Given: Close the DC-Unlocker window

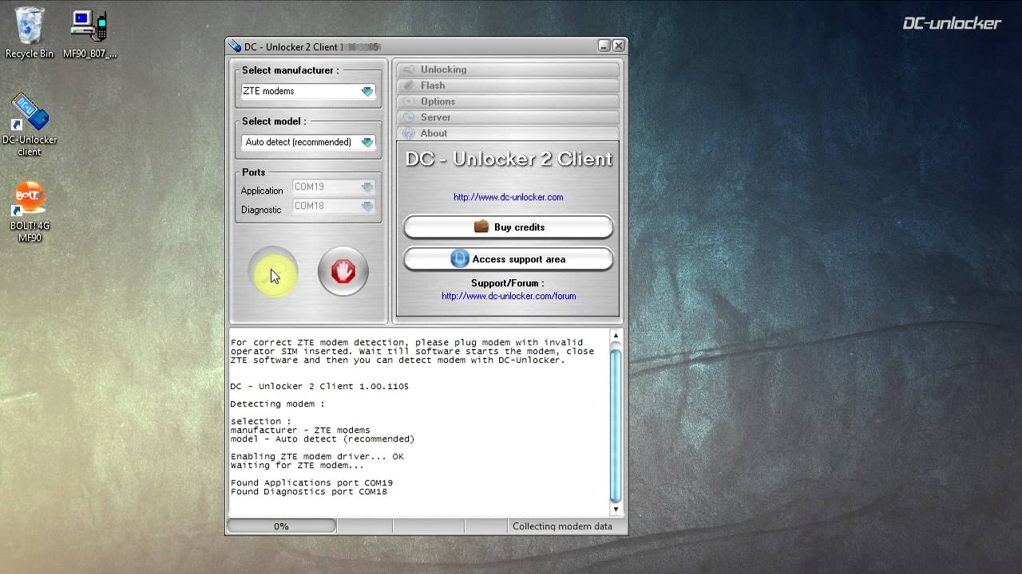Looking at the screenshot, I should 619,46.
